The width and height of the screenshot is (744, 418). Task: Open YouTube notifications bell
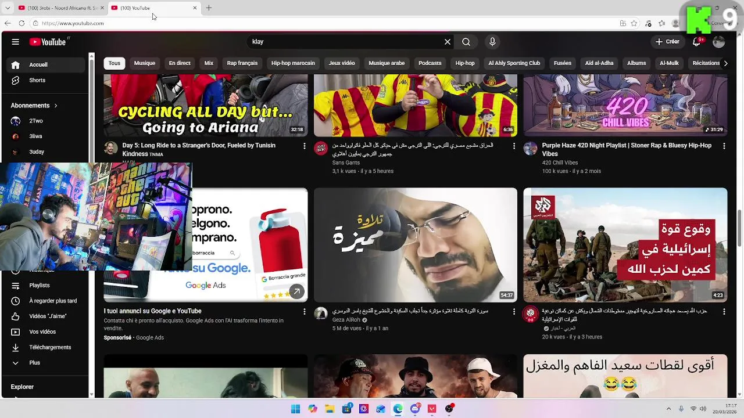point(697,42)
